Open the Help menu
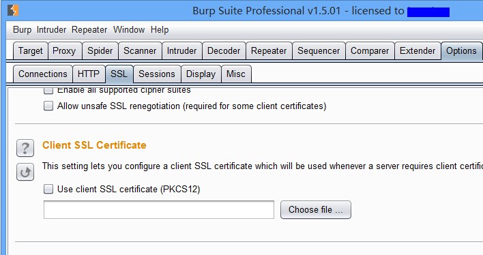Screen dimensions: 483x255 [160, 30]
